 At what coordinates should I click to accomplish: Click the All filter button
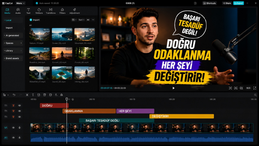point(88,20)
